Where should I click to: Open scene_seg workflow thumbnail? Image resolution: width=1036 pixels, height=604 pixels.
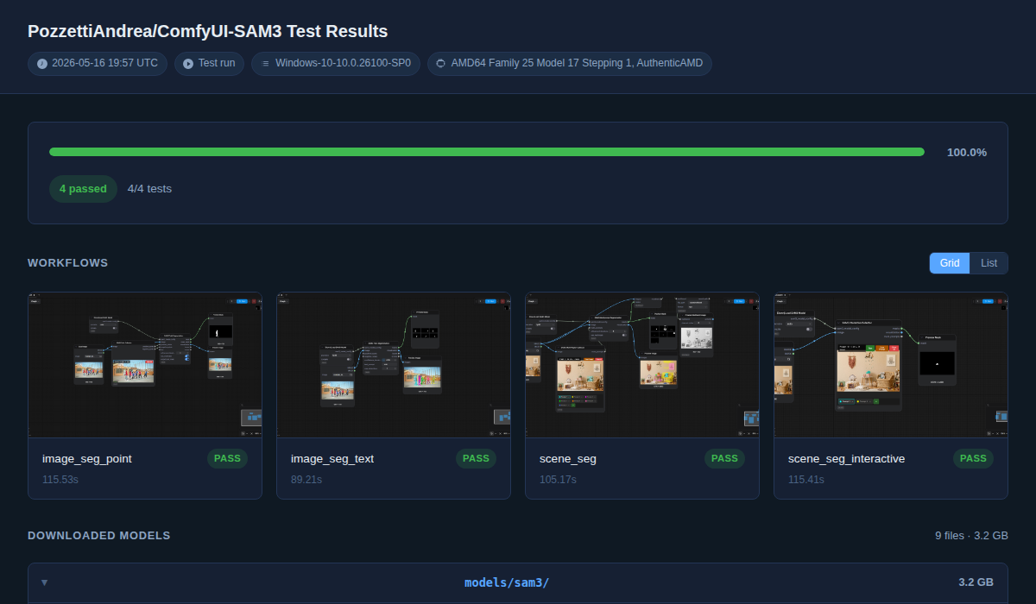click(x=642, y=365)
